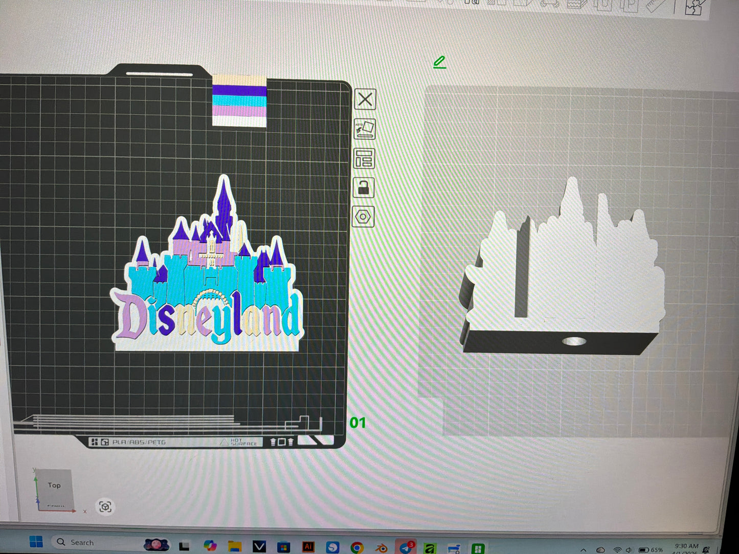Viewport: 739px width, 554px height.
Task: Click the battery 65% indicator
Action: click(x=651, y=550)
